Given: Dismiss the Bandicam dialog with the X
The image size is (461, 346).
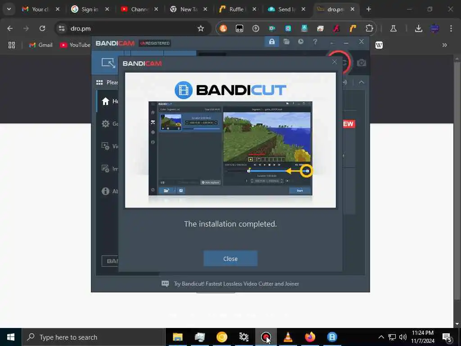Looking at the screenshot, I should pyautogui.click(x=334, y=62).
